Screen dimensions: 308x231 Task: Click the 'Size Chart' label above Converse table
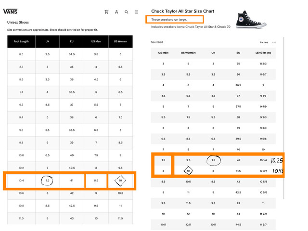pyautogui.click(x=157, y=42)
